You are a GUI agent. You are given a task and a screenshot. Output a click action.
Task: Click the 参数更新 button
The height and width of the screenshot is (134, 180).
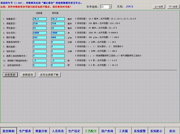pyautogui.click(x=10, y=75)
